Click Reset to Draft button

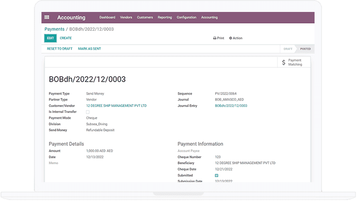[59, 49]
